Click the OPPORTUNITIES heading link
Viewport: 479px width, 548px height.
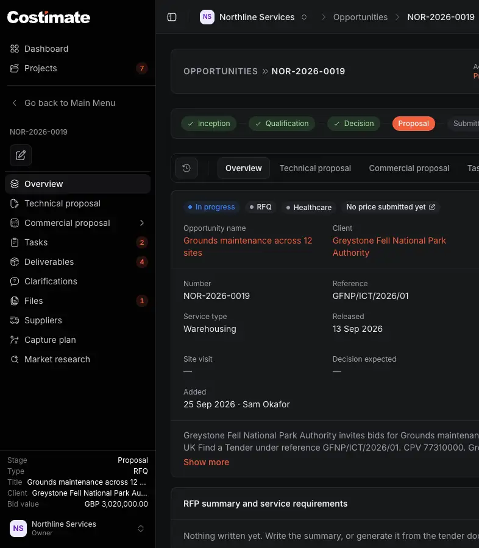tap(221, 71)
